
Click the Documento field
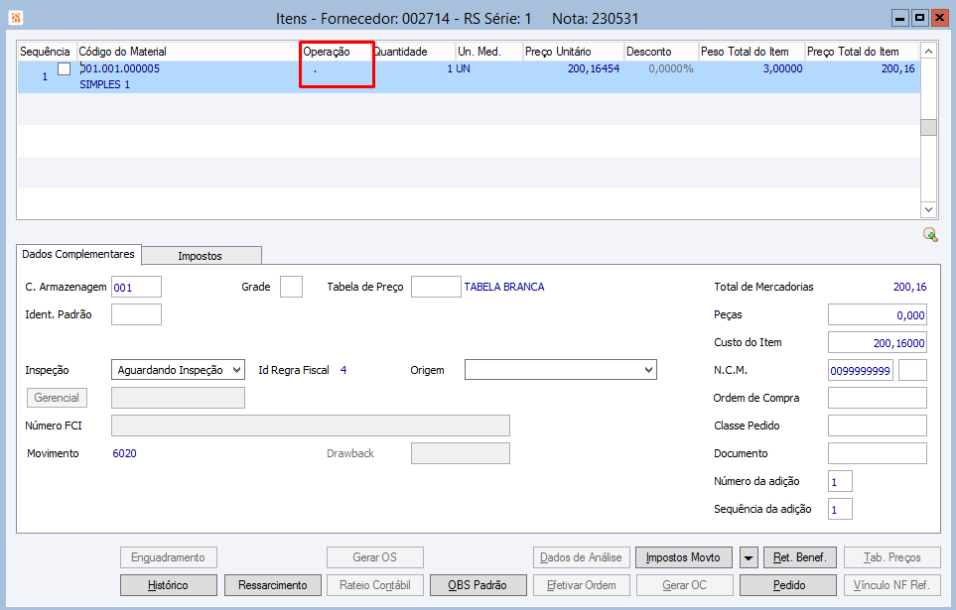[878, 453]
